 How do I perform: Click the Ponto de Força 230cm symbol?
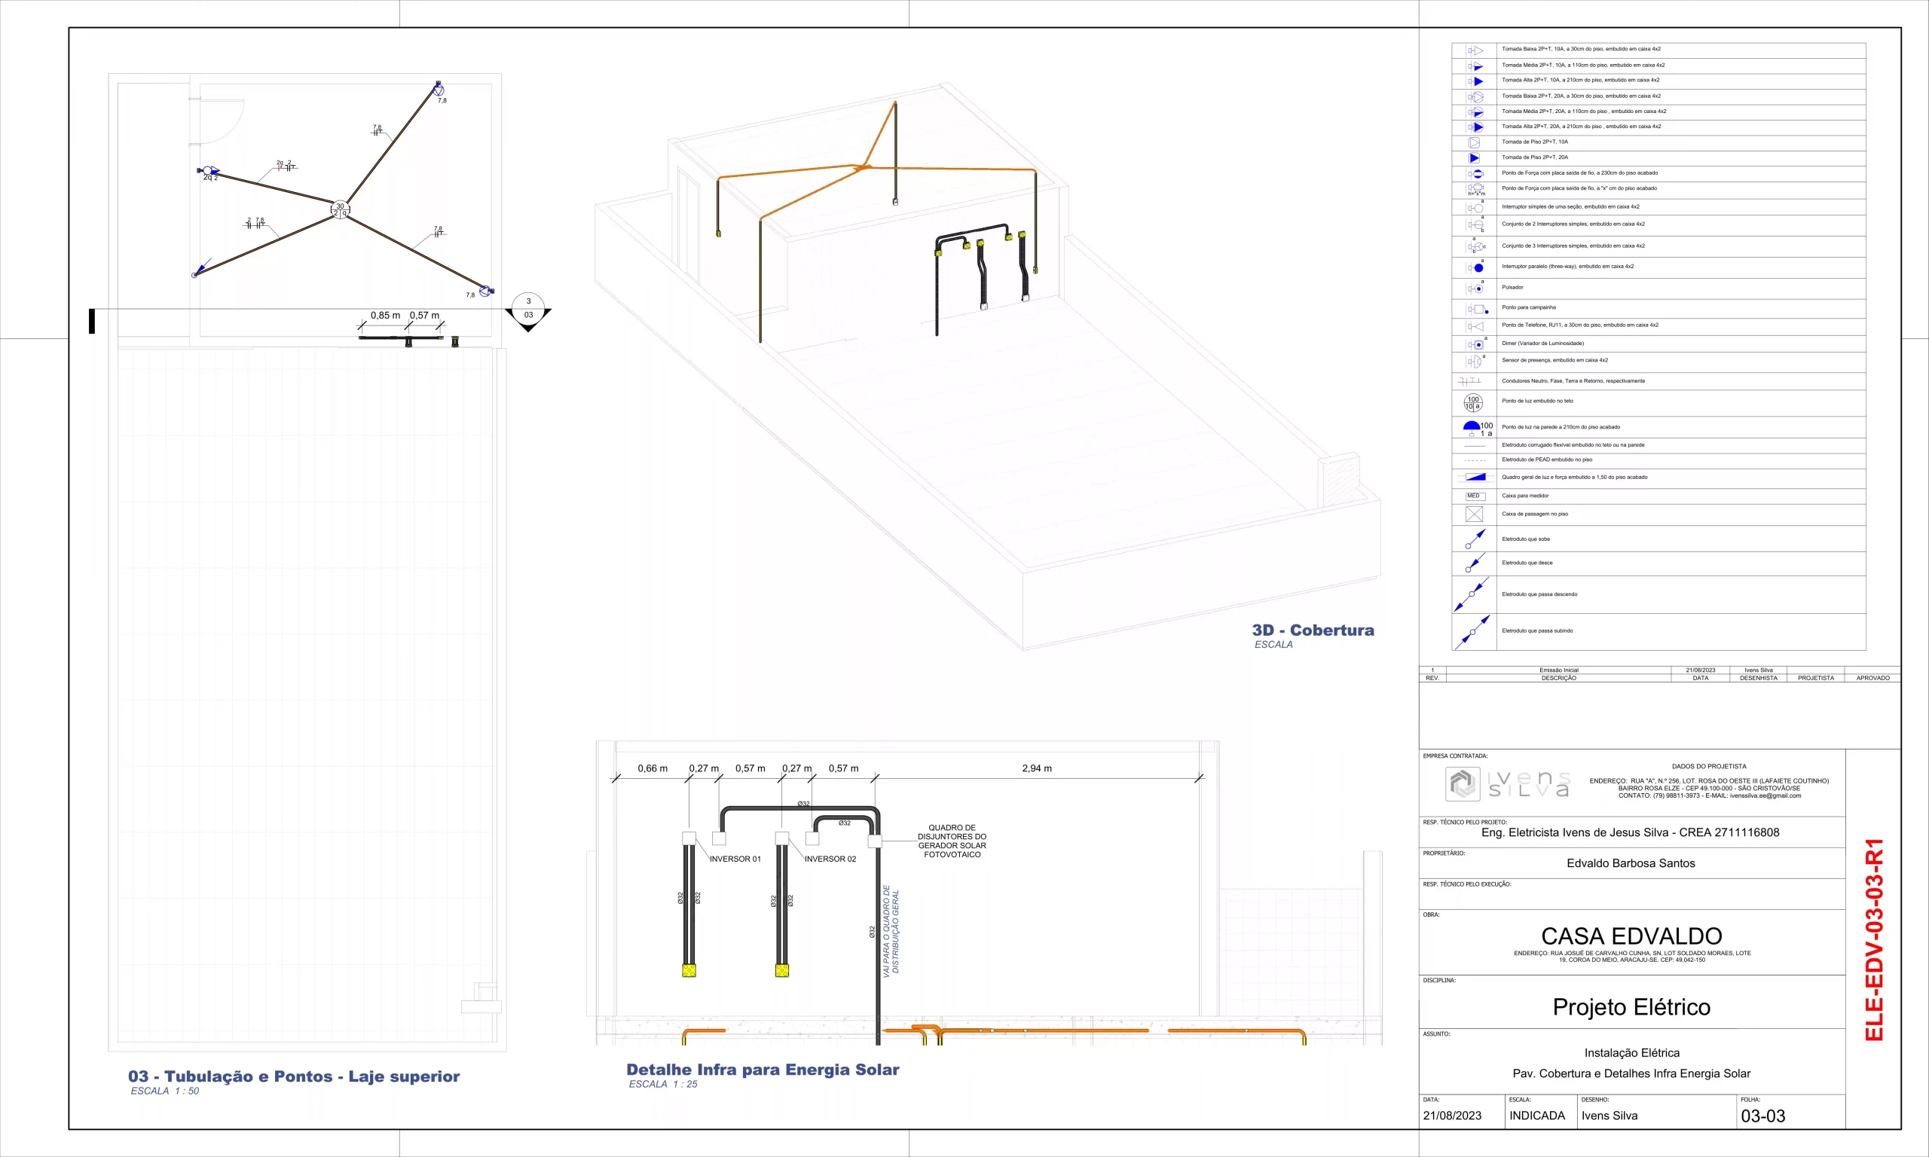point(1475,174)
